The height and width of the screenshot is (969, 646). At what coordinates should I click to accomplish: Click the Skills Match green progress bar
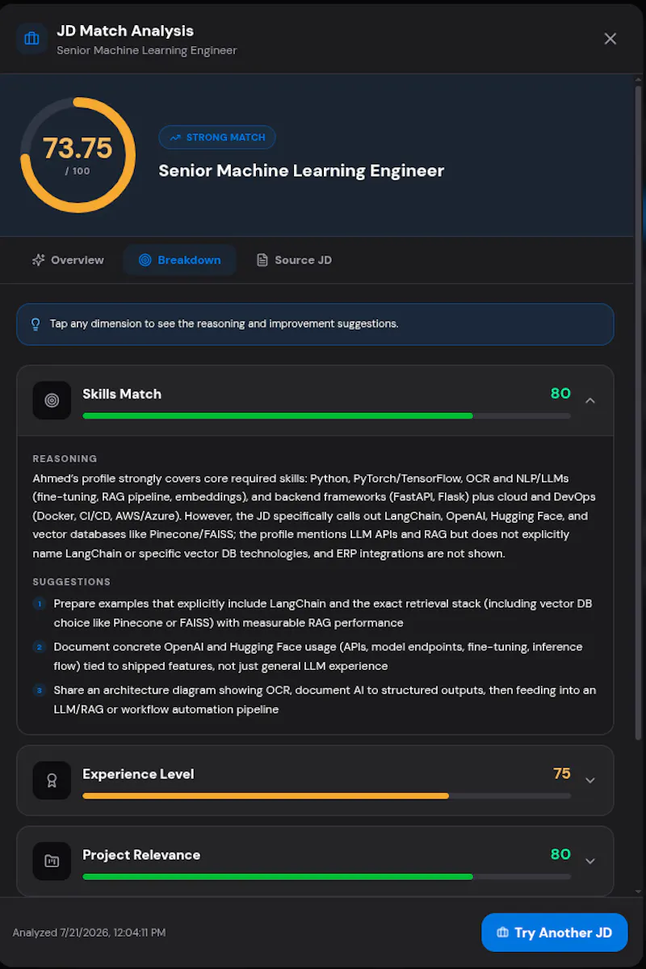coord(327,416)
